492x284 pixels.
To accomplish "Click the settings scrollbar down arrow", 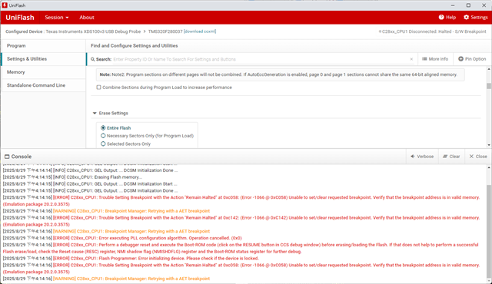I will coord(489,145).
